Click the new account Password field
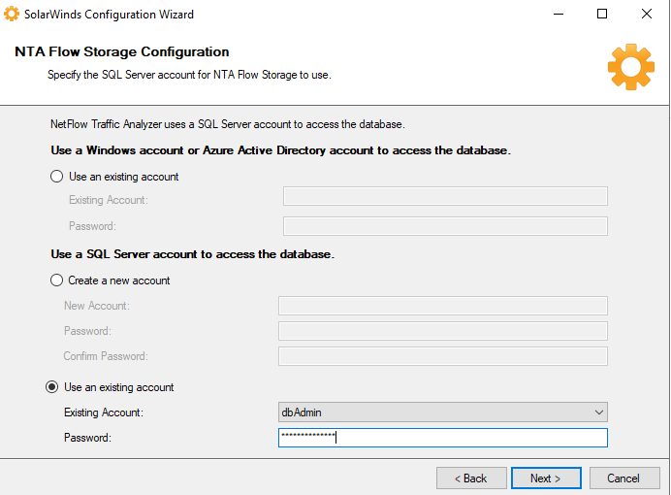The width and height of the screenshot is (671, 495). point(443,331)
